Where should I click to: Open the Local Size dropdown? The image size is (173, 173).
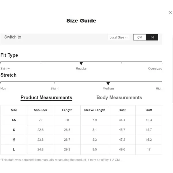pyautogui.click(x=119, y=37)
